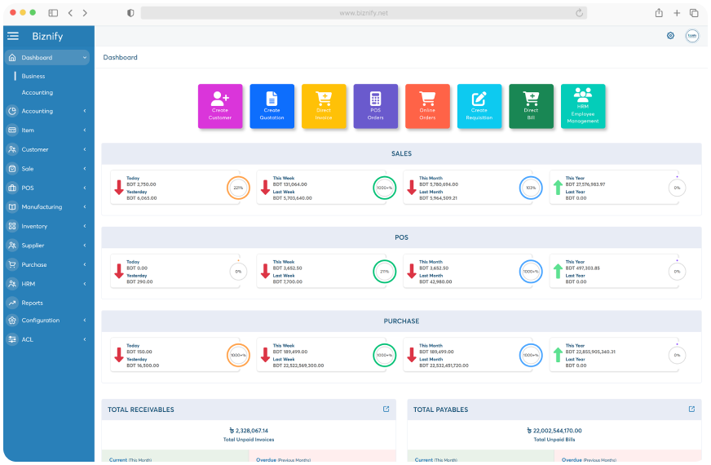The height and width of the screenshot is (465, 711).
Task: Toggle the hamburger sidebar menu
Action: coord(13,36)
